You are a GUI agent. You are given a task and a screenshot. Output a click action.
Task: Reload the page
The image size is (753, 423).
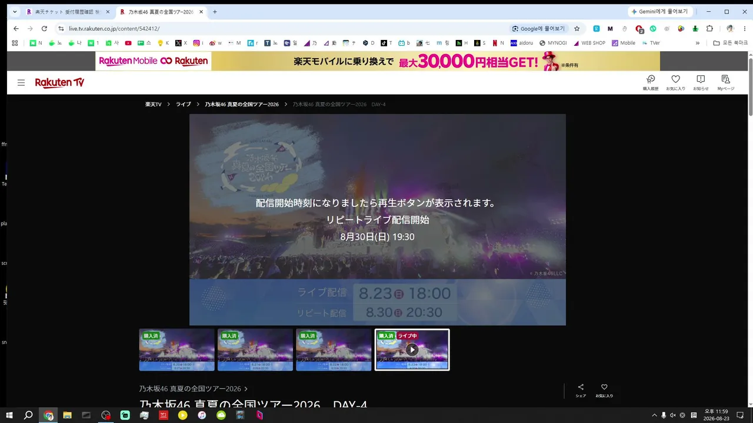pos(44,28)
